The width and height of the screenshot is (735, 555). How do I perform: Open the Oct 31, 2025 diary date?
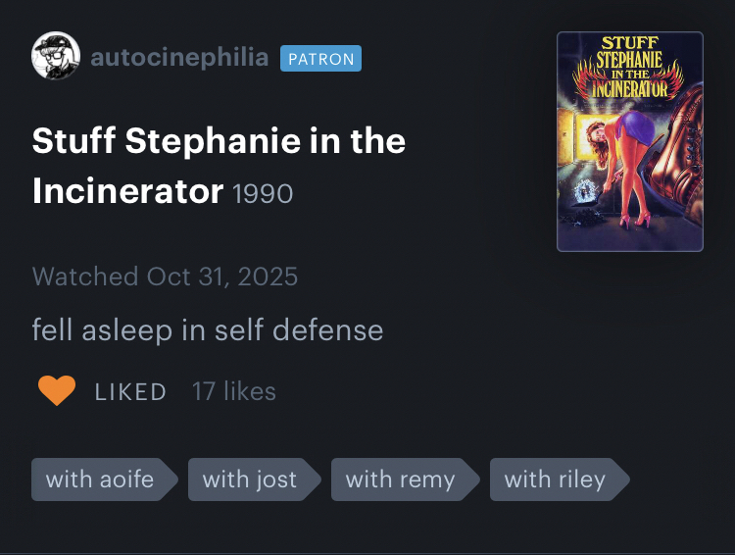221,276
